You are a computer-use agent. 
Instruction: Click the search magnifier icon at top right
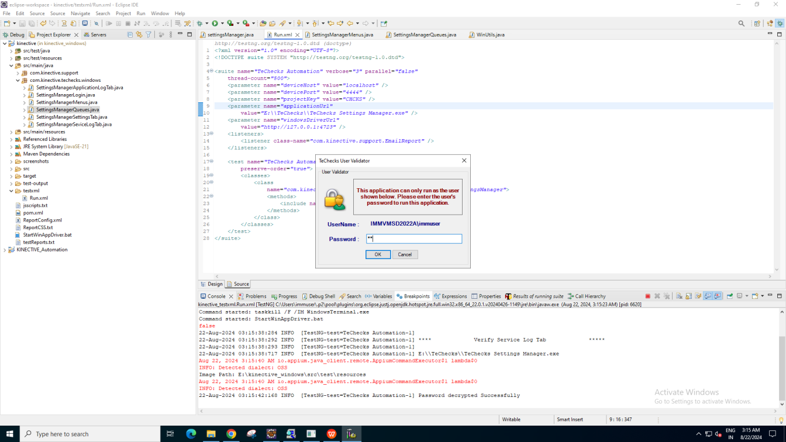[x=742, y=23]
